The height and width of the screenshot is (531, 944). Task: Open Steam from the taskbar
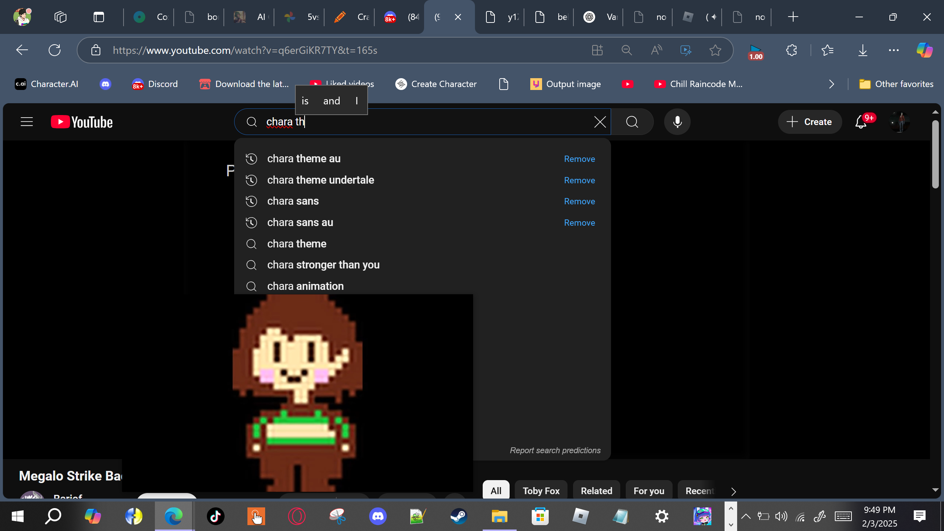click(x=459, y=516)
